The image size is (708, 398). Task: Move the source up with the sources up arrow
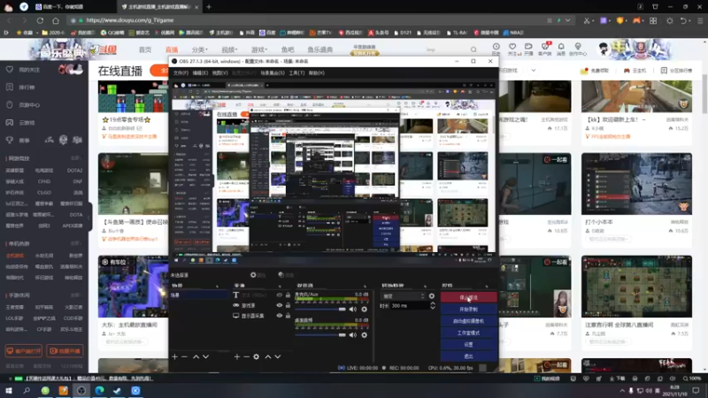268,356
